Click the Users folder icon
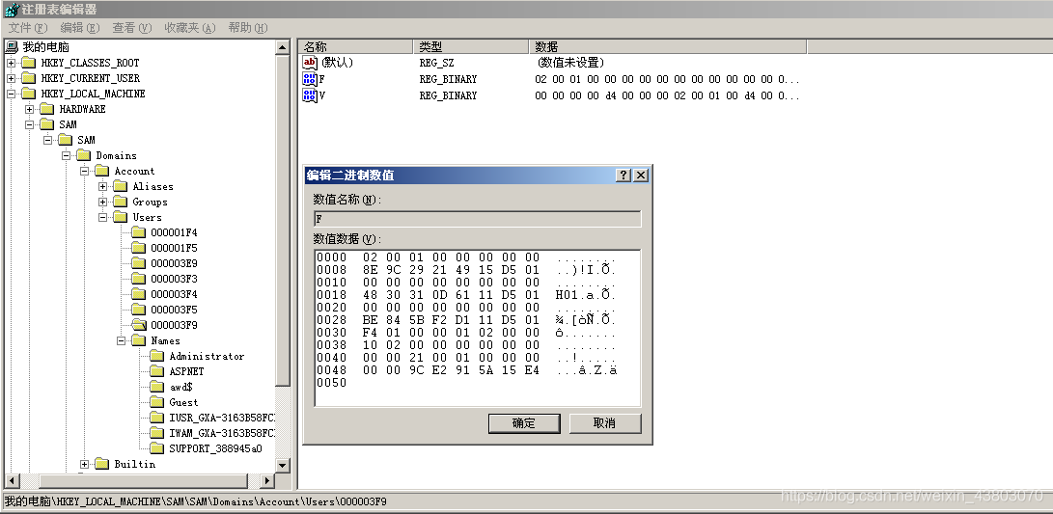1053x514 pixels. [x=121, y=217]
